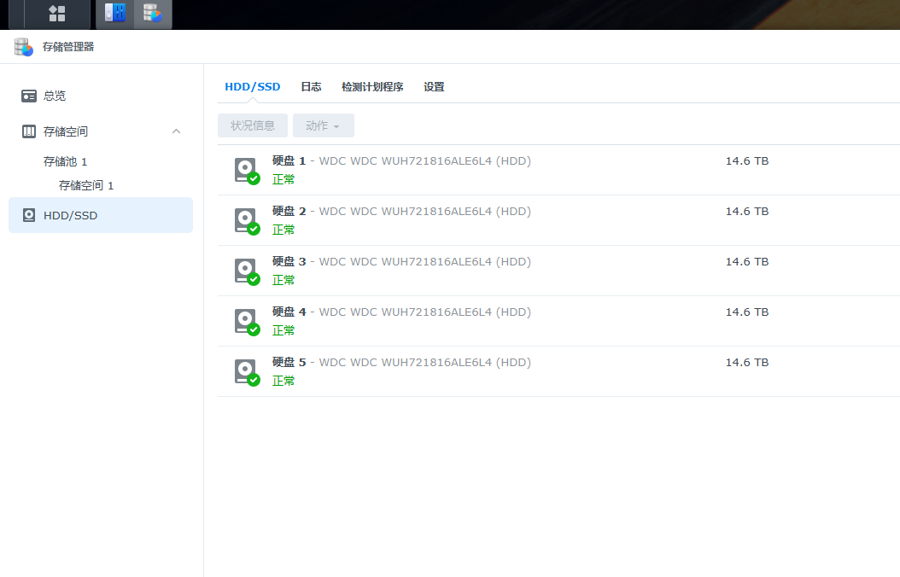Image resolution: width=900 pixels, height=577 pixels.
Task: Open the 检测计划程序 tab
Action: [372, 86]
